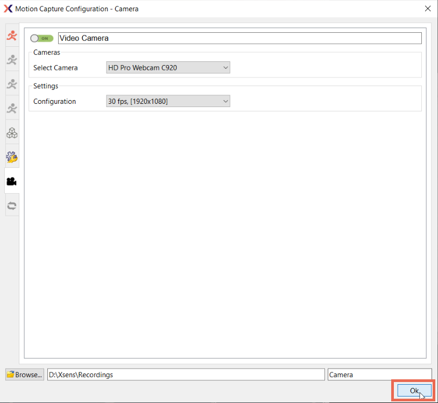Click the Browse... button
The width and height of the screenshot is (438, 403).
(25, 374)
